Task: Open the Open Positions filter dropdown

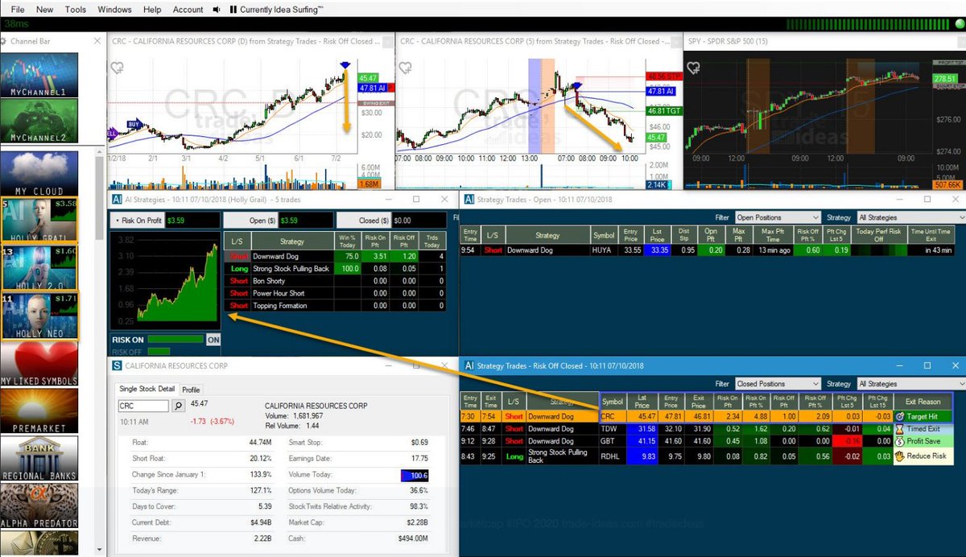Action: pyautogui.click(x=778, y=217)
